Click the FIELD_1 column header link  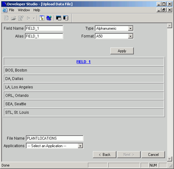(84, 62)
